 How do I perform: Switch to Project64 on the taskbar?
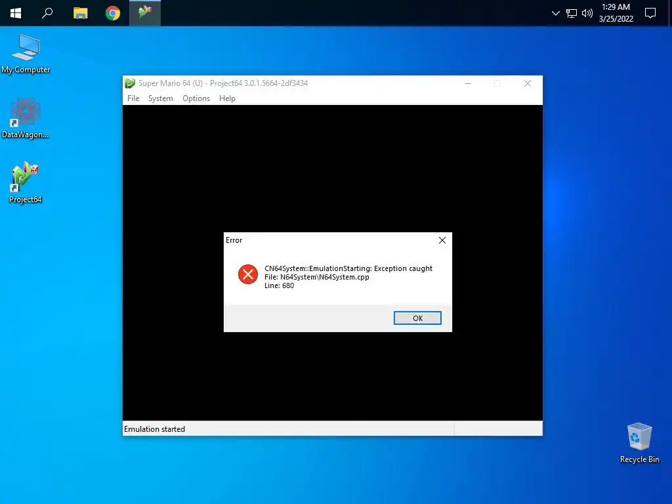pyautogui.click(x=145, y=13)
